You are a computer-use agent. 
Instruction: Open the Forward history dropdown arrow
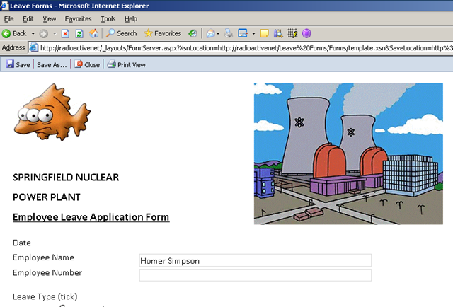[x=55, y=33]
